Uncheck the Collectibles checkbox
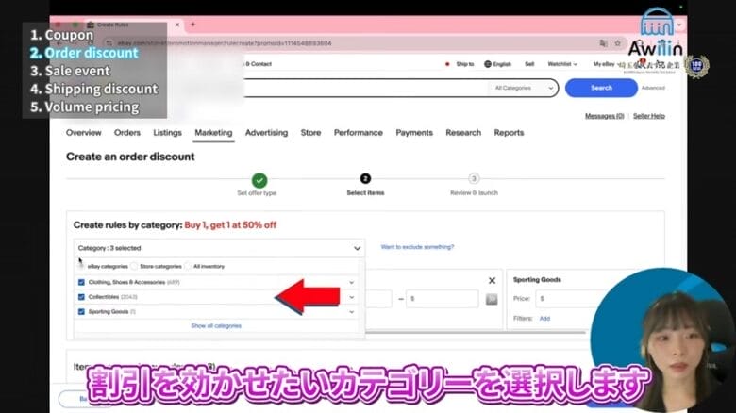 click(81, 297)
